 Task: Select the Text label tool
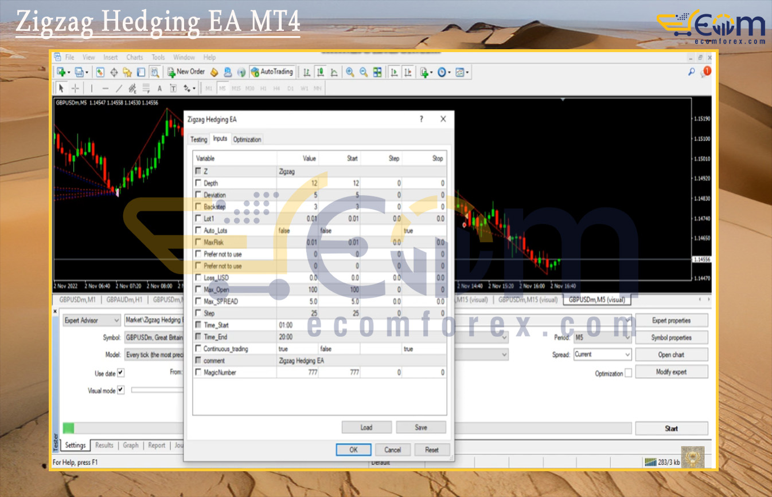pyautogui.click(x=159, y=88)
